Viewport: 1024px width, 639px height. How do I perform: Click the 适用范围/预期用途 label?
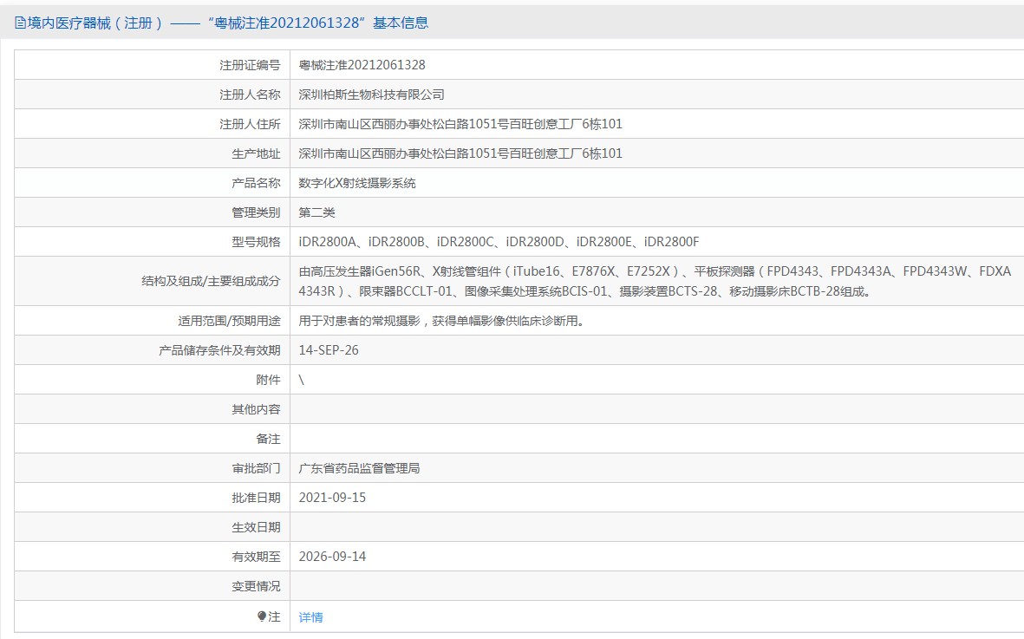click(229, 321)
